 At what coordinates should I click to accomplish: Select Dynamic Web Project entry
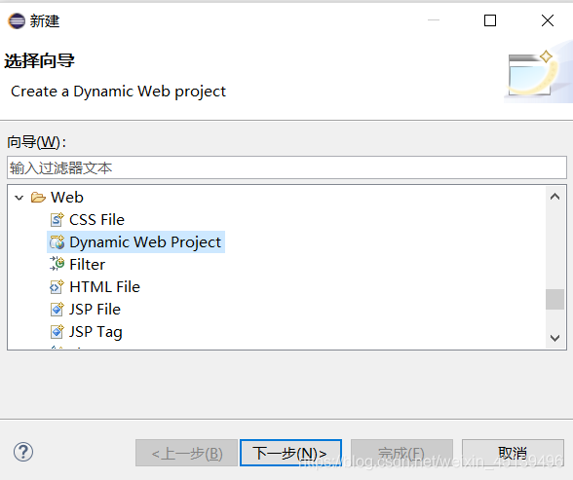click(145, 242)
